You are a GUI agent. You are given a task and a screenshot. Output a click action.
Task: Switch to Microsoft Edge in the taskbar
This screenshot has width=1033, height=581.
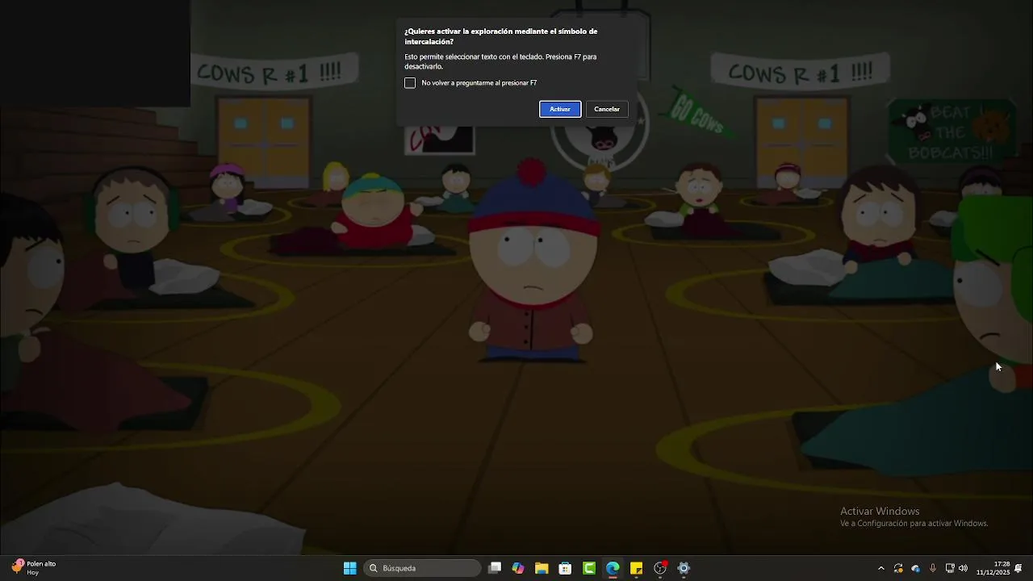pyautogui.click(x=613, y=568)
